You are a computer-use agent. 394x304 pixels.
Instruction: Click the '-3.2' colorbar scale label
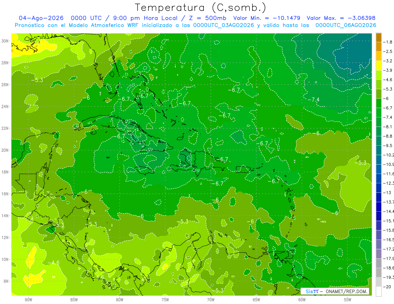[x=388, y=61]
